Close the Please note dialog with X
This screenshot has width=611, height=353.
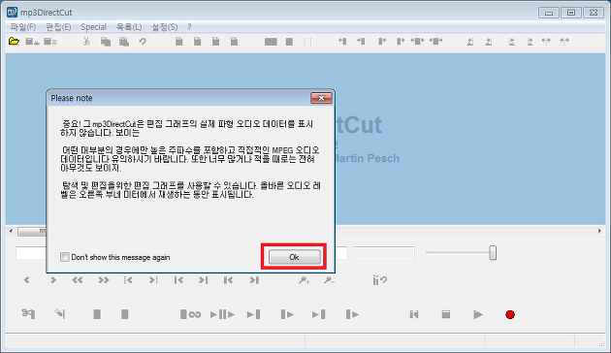[x=321, y=98]
